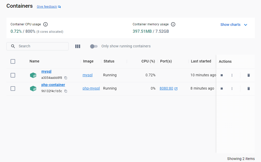Click the 397.51MB / 7.52GB memory value
The height and width of the screenshot is (162, 261).
151,31
